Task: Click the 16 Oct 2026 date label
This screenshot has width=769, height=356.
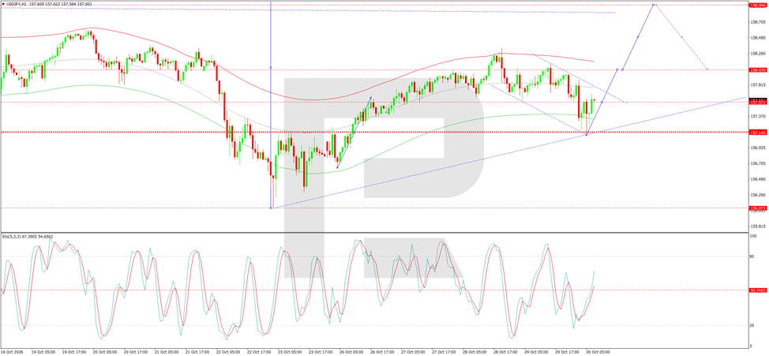Action: click(11, 352)
